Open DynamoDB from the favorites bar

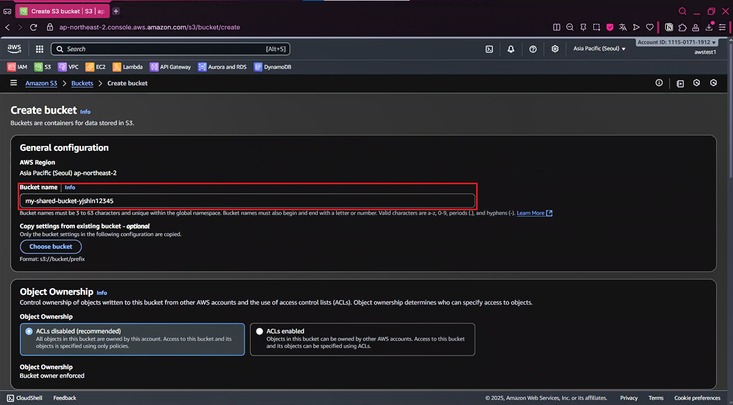coord(272,67)
